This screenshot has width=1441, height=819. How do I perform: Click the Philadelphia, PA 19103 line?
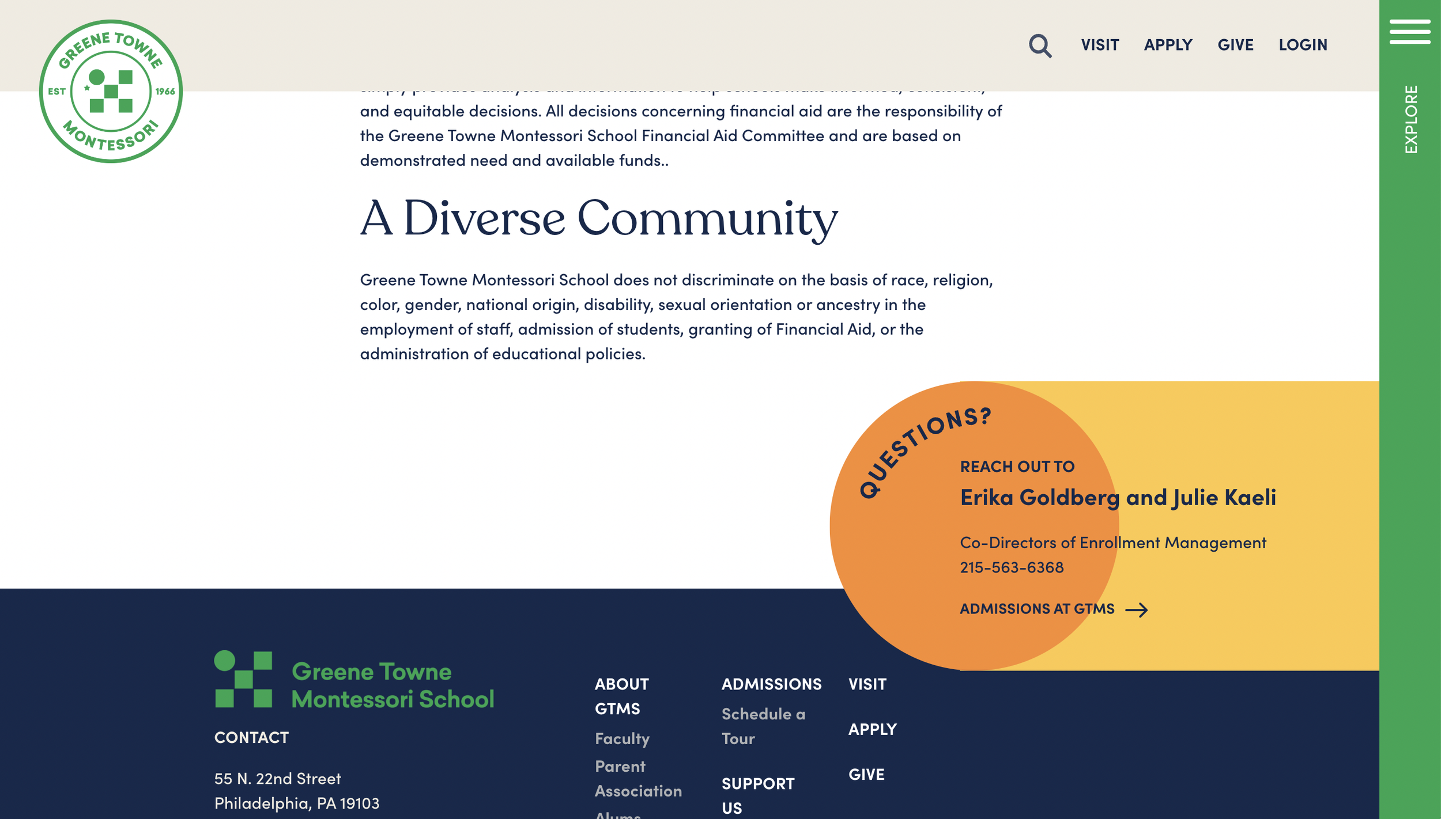click(x=296, y=803)
